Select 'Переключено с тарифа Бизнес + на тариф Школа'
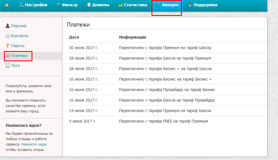Viewport: 278px width, 160px height. pyautogui.click(x=165, y=69)
